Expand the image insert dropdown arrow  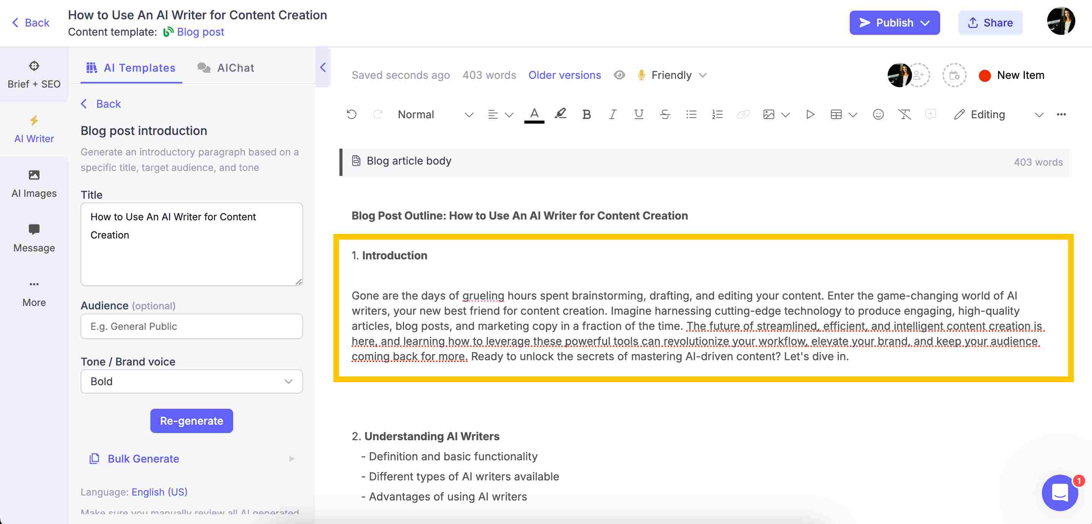(786, 115)
